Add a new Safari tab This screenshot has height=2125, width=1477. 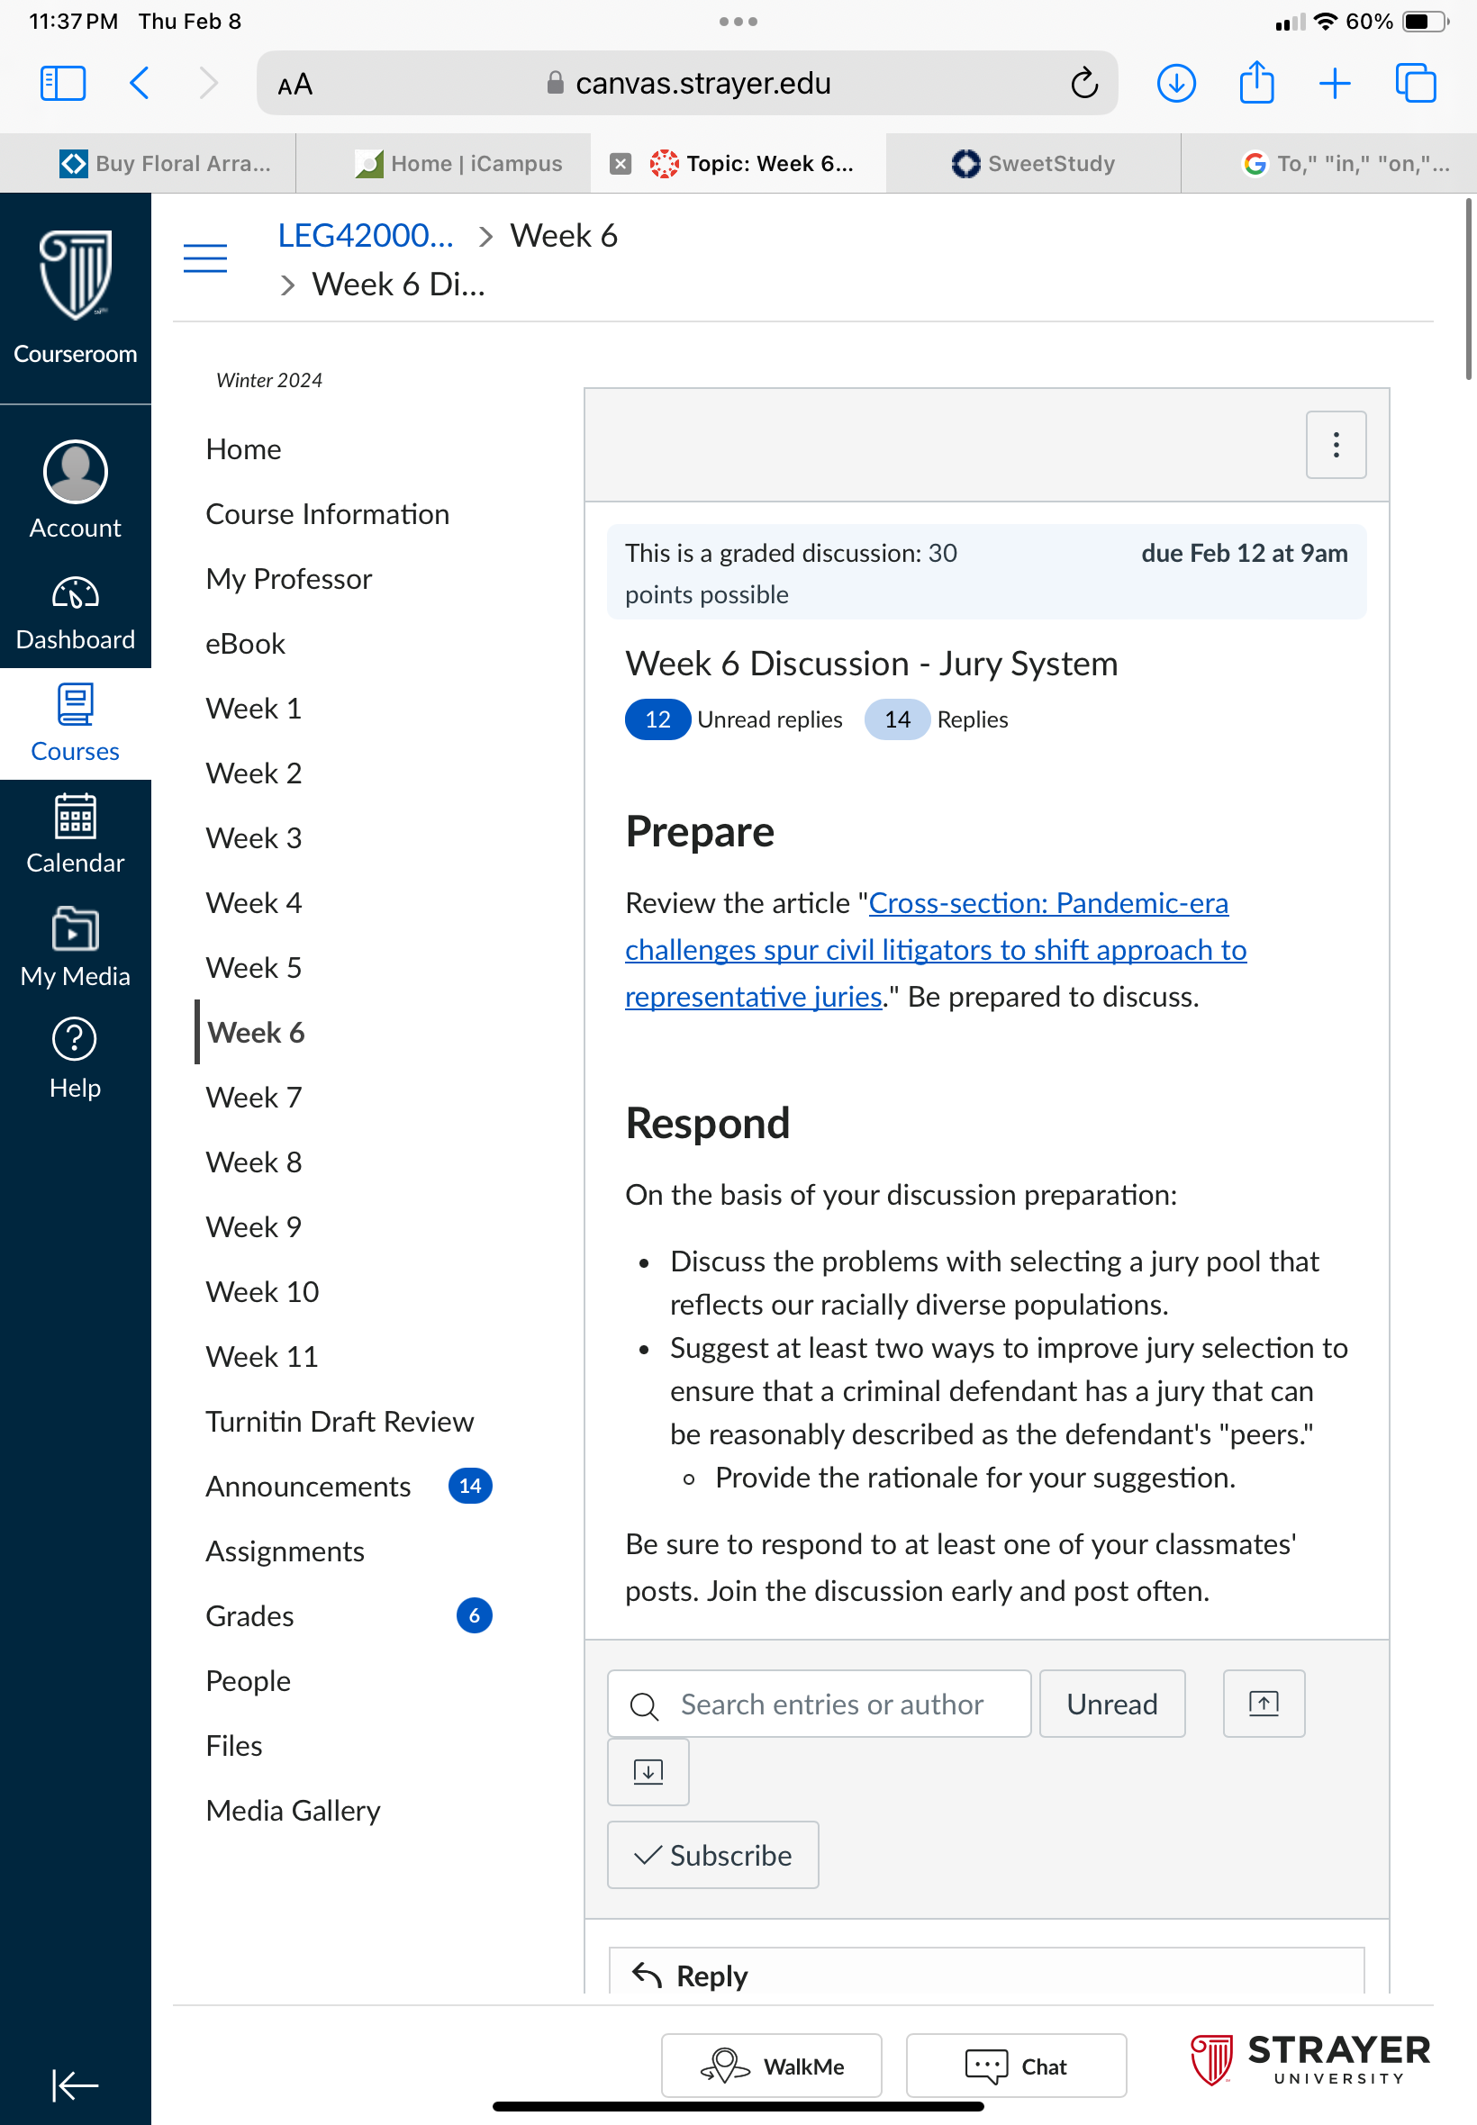[x=1335, y=83]
